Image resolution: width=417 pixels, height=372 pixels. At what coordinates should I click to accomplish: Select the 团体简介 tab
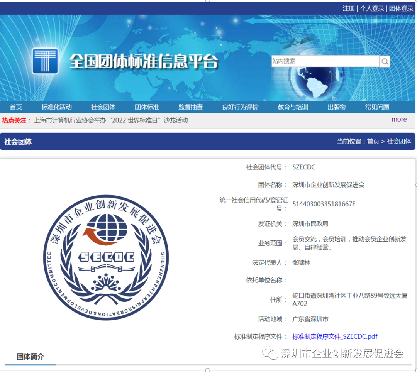tap(30, 357)
